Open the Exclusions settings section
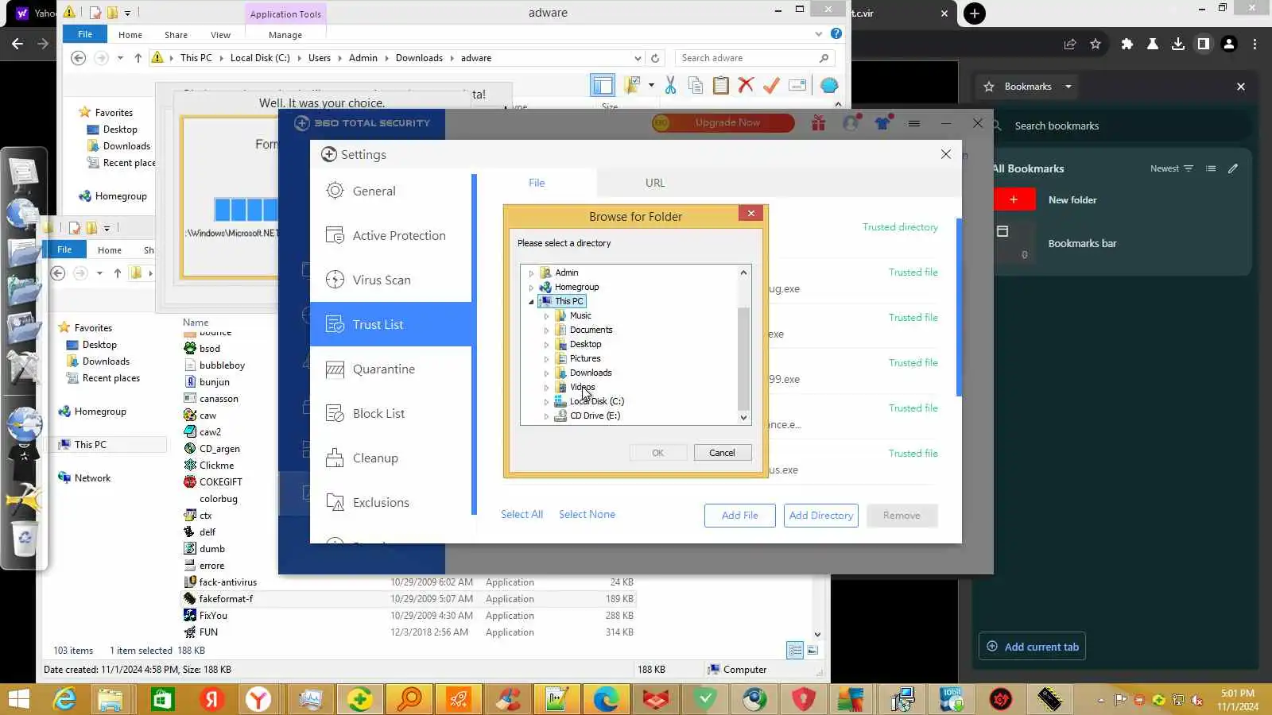 click(391, 502)
